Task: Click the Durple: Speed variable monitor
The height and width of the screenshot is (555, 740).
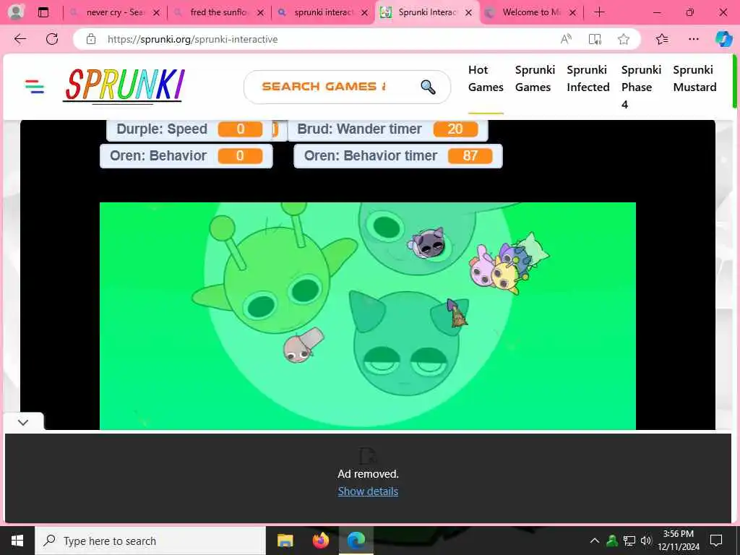Action: pyautogui.click(x=190, y=129)
